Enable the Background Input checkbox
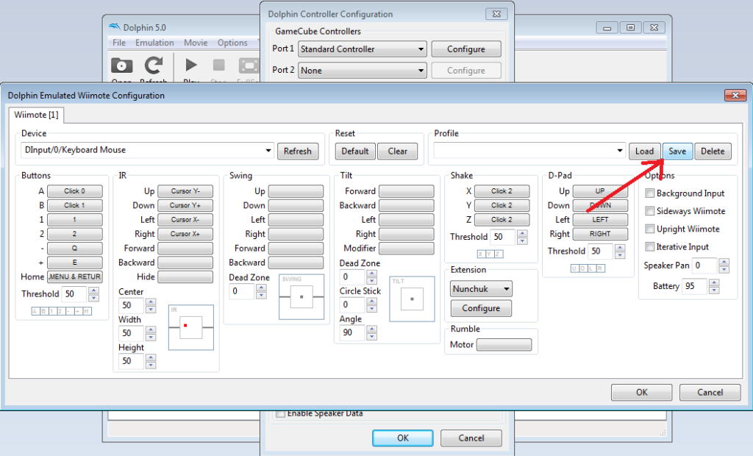 (x=650, y=193)
